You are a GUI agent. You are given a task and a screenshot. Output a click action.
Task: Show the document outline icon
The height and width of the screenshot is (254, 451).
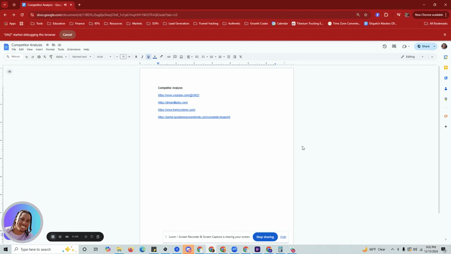[x=10, y=71]
